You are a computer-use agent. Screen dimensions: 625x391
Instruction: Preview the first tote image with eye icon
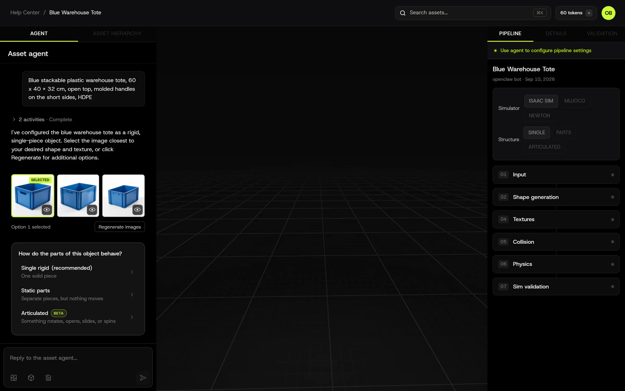point(47,210)
